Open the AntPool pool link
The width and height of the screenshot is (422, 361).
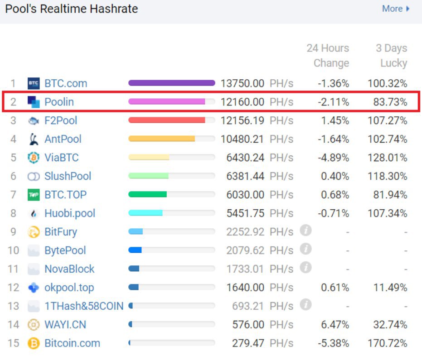tap(63, 139)
